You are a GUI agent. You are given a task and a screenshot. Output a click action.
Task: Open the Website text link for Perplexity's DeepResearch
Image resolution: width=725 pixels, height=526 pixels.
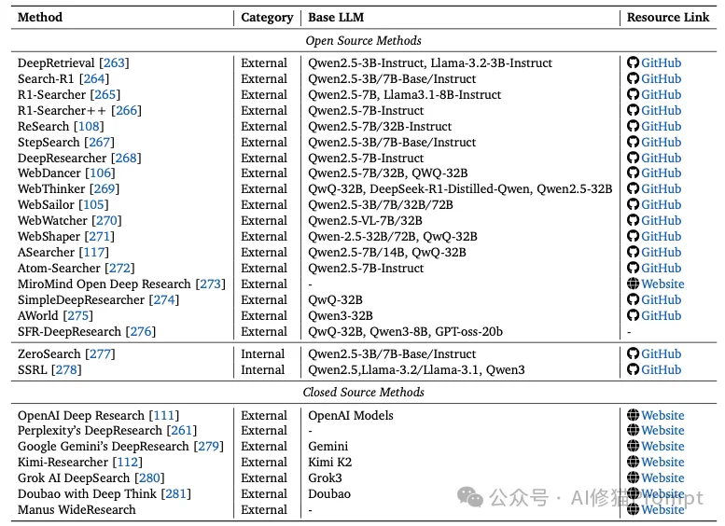[662, 431]
